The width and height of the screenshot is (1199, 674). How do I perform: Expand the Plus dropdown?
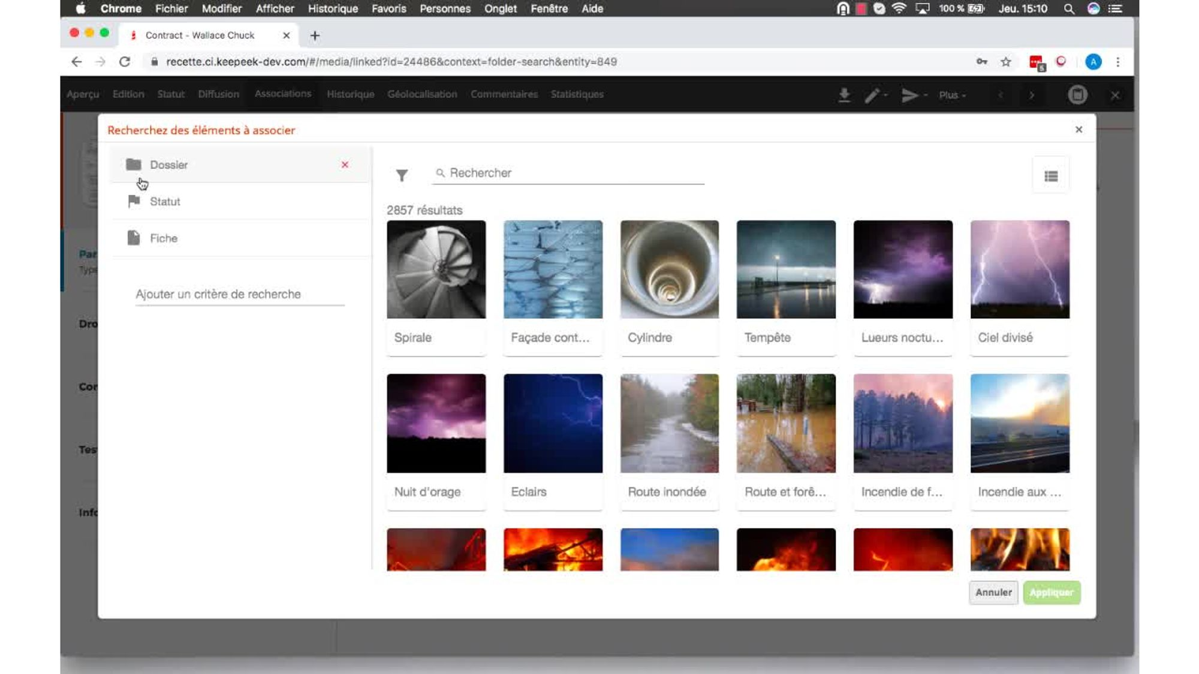coord(952,95)
